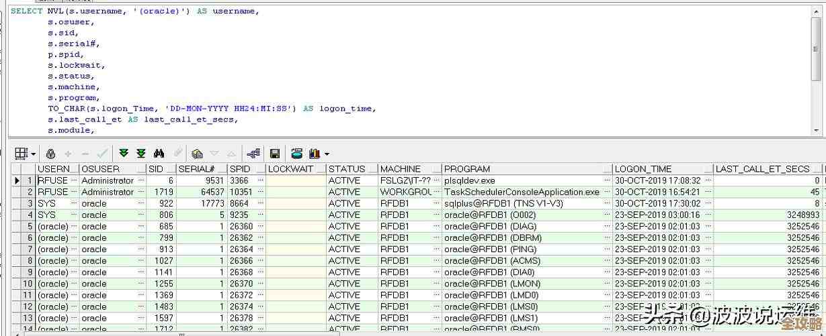Expand the bar chart icon dropdown arrow
The height and width of the screenshot is (336, 826).
pyautogui.click(x=327, y=154)
